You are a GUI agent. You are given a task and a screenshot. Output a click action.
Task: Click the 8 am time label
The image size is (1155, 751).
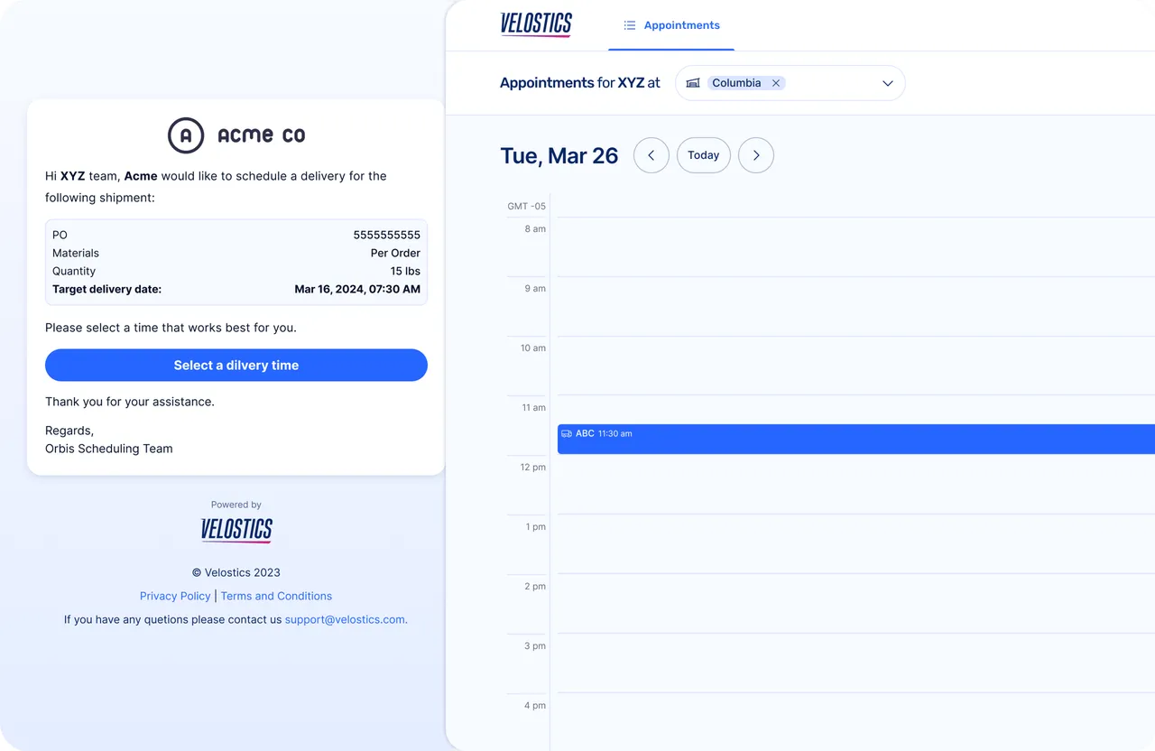pos(535,229)
